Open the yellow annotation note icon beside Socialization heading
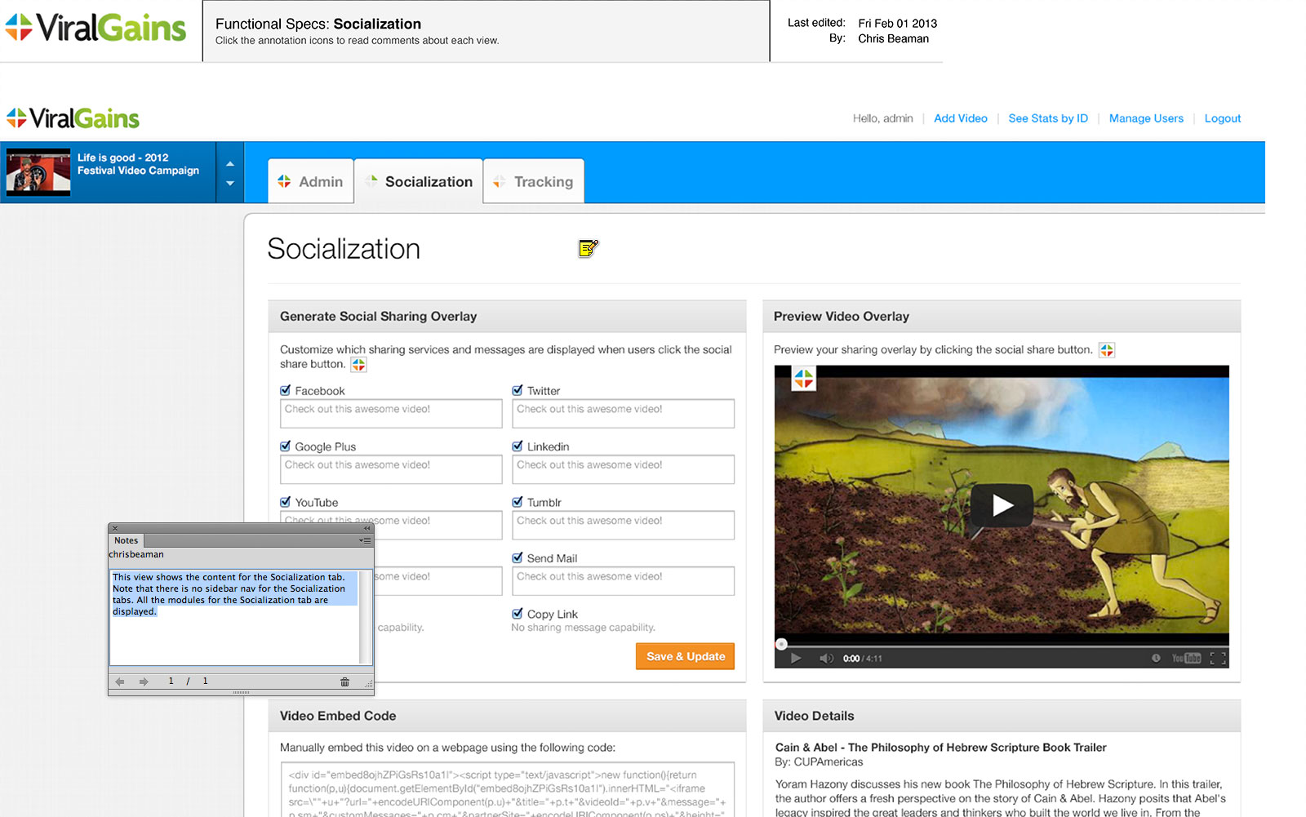This screenshot has width=1306, height=817. coord(589,248)
